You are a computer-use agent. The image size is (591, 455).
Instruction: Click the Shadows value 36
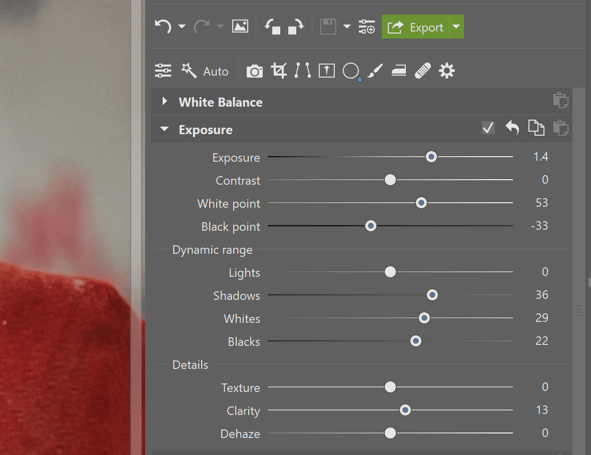click(542, 295)
